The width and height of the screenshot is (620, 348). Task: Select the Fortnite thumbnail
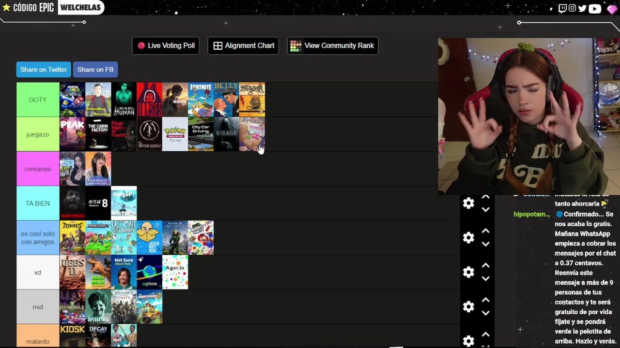pyautogui.click(x=201, y=100)
